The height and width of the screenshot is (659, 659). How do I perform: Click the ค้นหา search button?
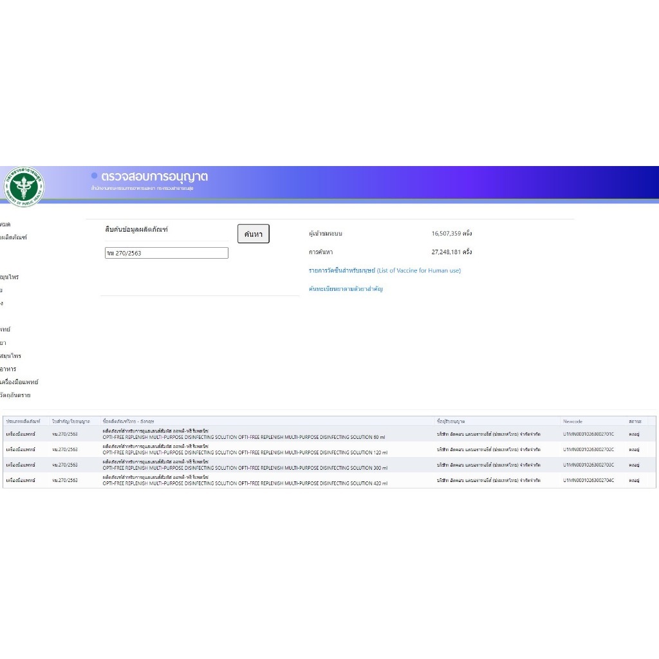[253, 234]
